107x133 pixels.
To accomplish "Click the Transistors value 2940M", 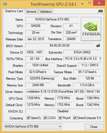I will (71, 39).
